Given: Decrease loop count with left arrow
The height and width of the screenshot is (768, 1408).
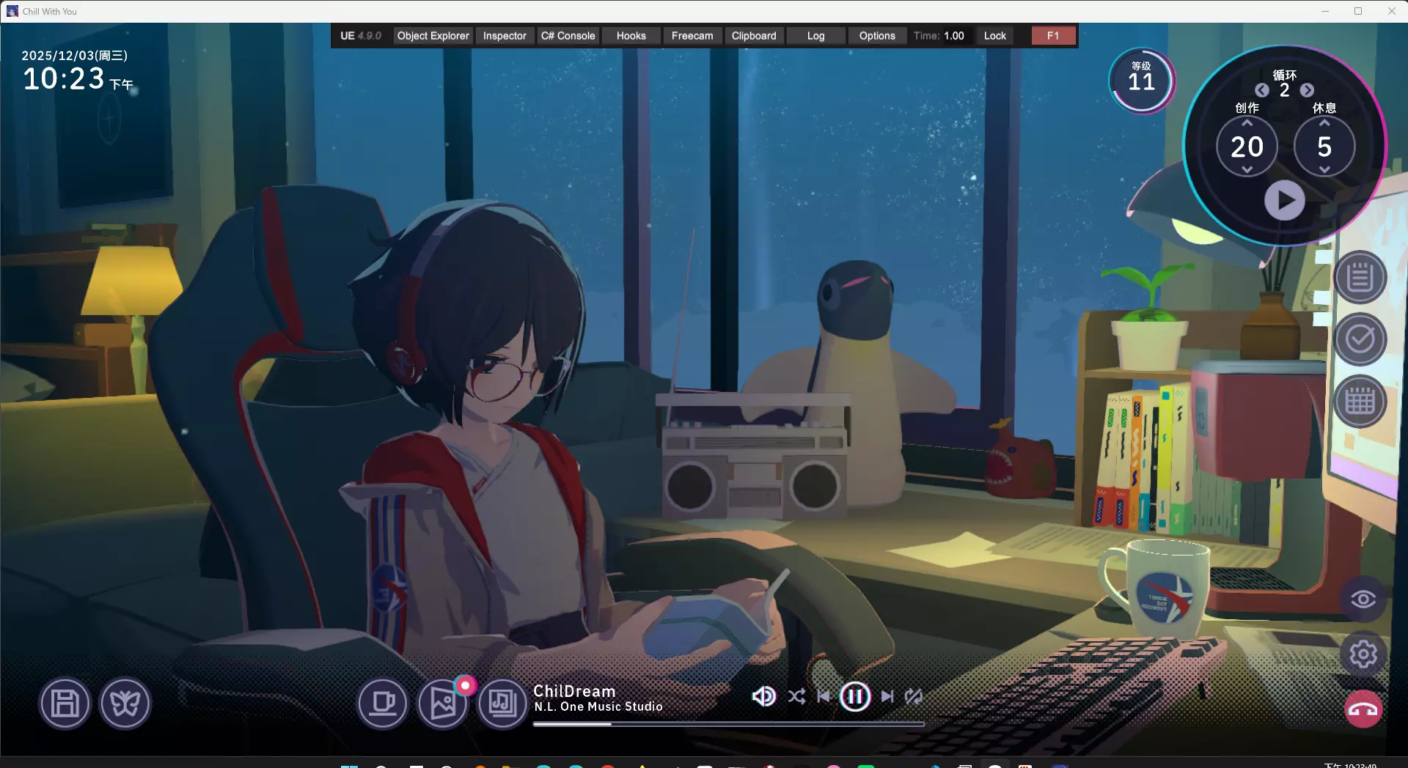Looking at the screenshot, I should click(x=1262, y=90).
